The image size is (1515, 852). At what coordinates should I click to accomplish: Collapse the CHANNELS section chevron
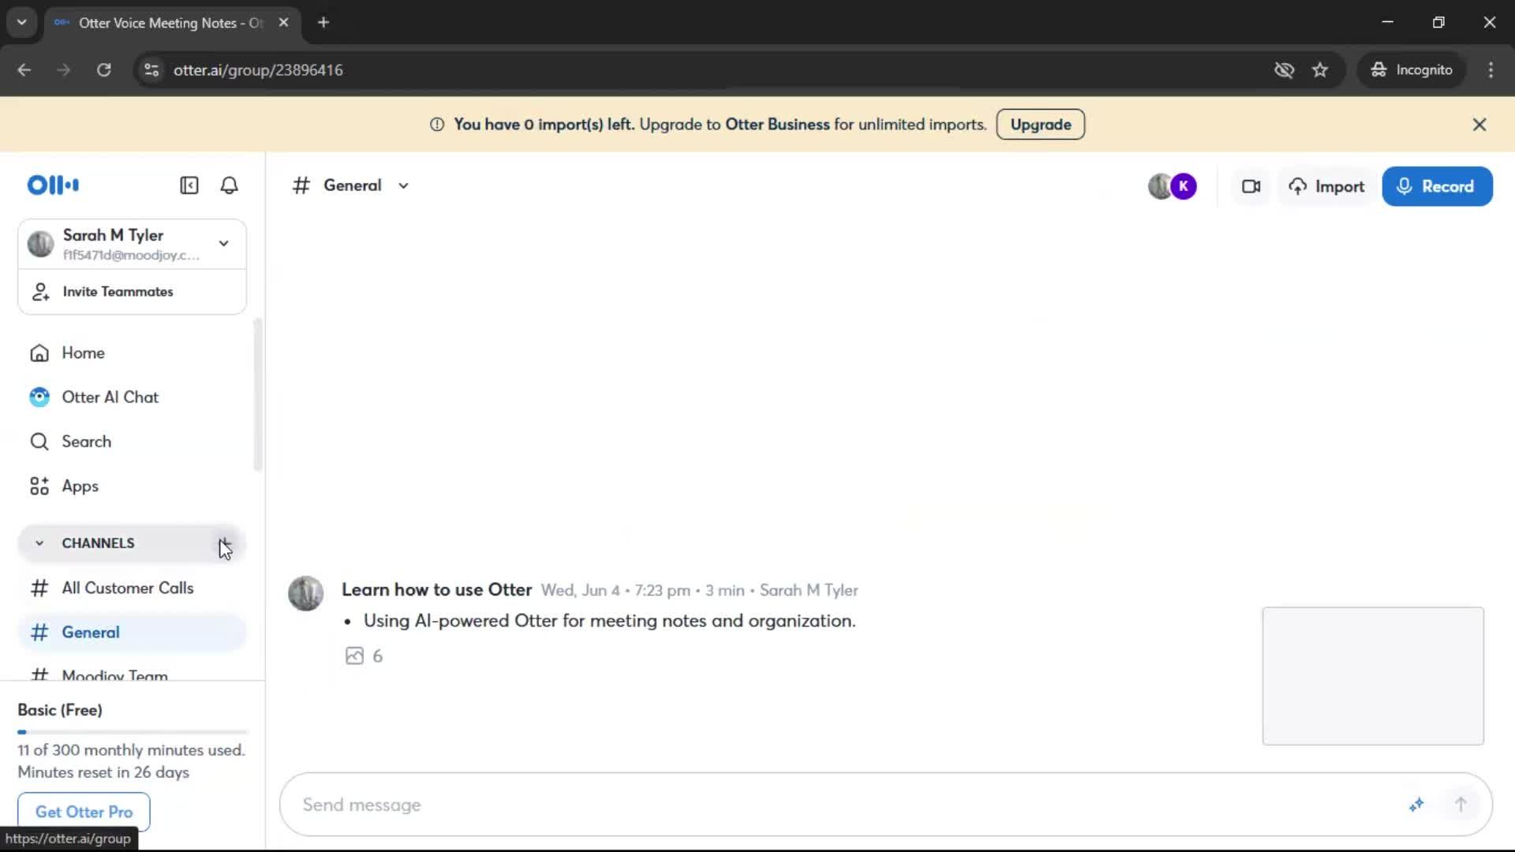[39, 543]
